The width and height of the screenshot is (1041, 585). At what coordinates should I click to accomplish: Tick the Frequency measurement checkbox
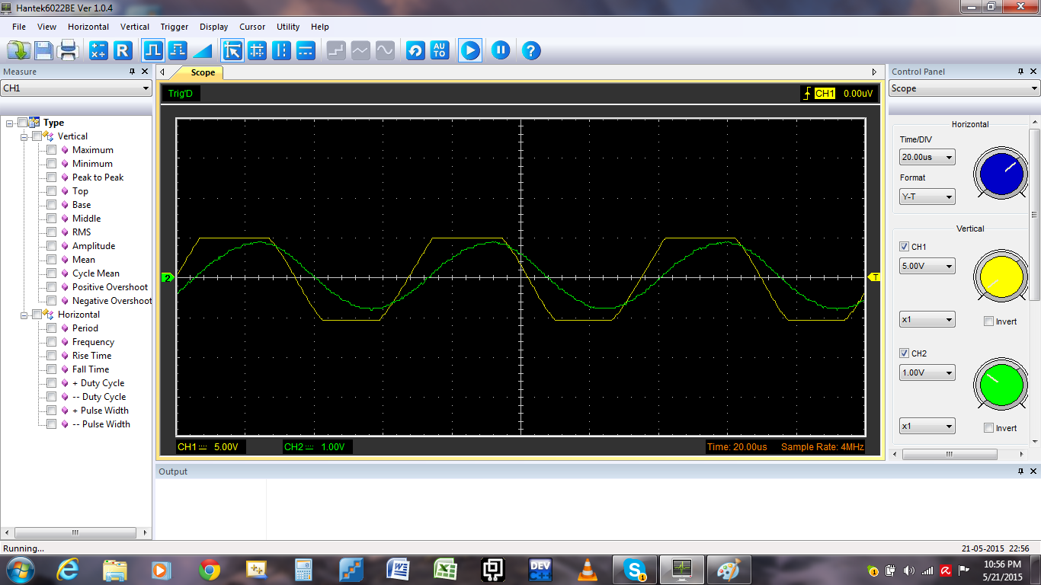click(51, 342)
